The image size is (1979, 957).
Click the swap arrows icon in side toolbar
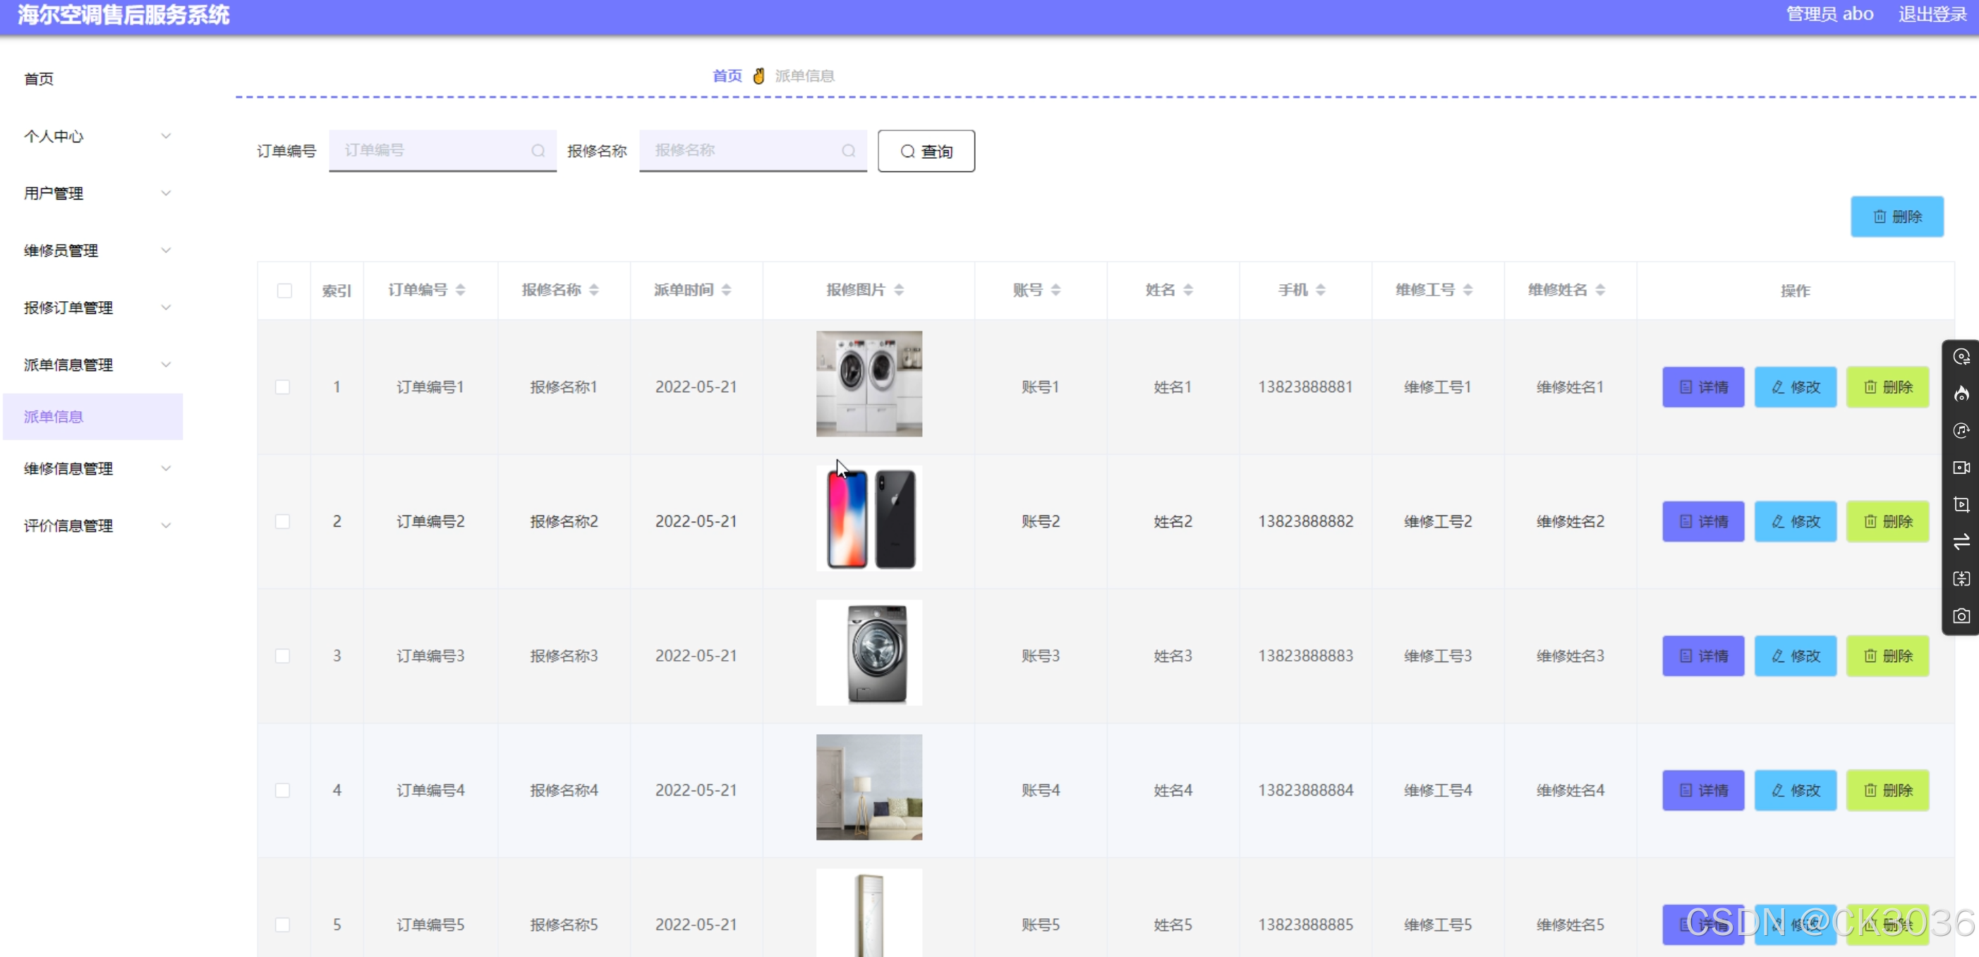(1961, 542)
